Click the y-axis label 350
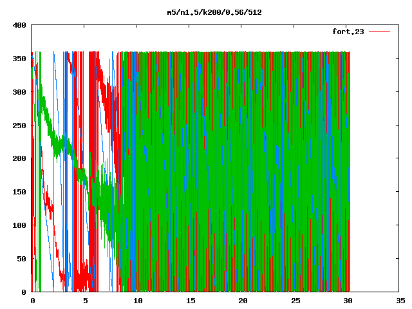Image resolution: width=412 pixels, height=309 pixels. point(19,59)
